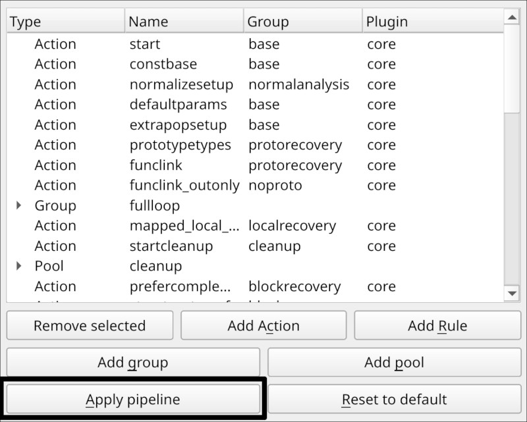Screen dimensions: 527x422
Task: Click the Add Action button
Action: pos(263,325)
